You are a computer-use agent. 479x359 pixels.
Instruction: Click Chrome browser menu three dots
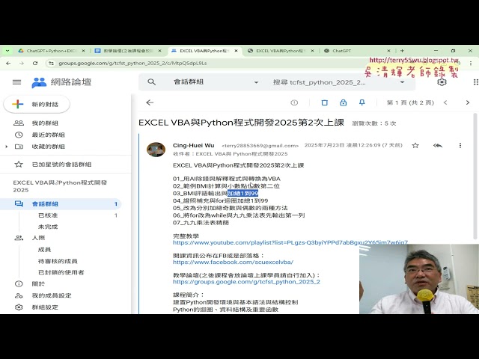tap(471, 63)
